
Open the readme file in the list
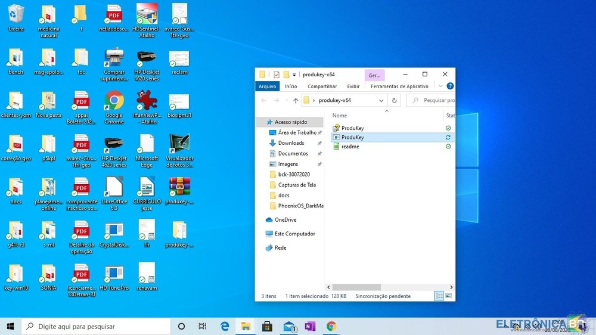(350, 147)
